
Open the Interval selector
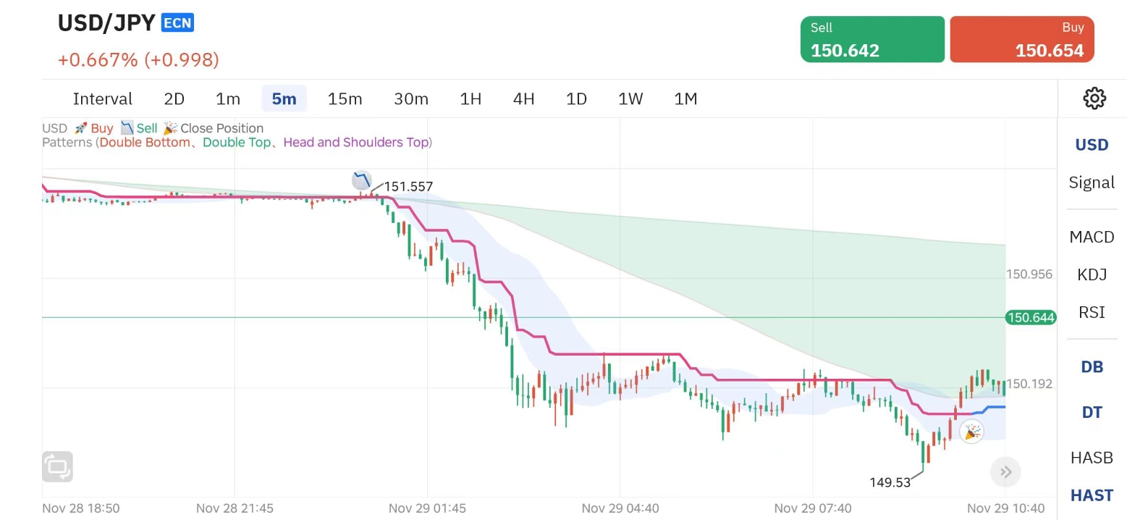click(103, 99)
